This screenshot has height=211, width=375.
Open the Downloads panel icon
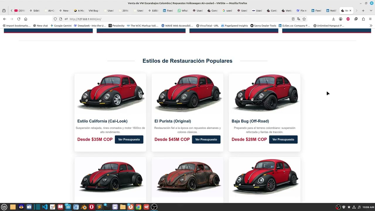tap(333, 19)
